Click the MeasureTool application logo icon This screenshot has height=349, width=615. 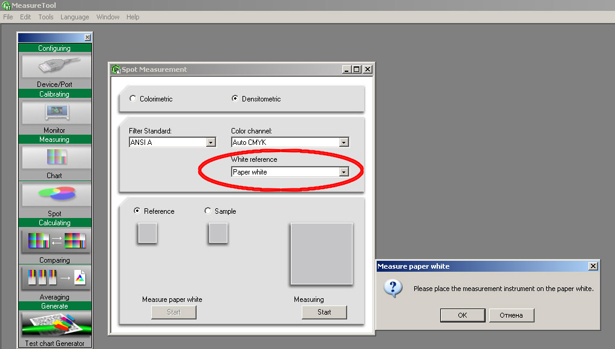pyautogui.click(x=6, y=5)
